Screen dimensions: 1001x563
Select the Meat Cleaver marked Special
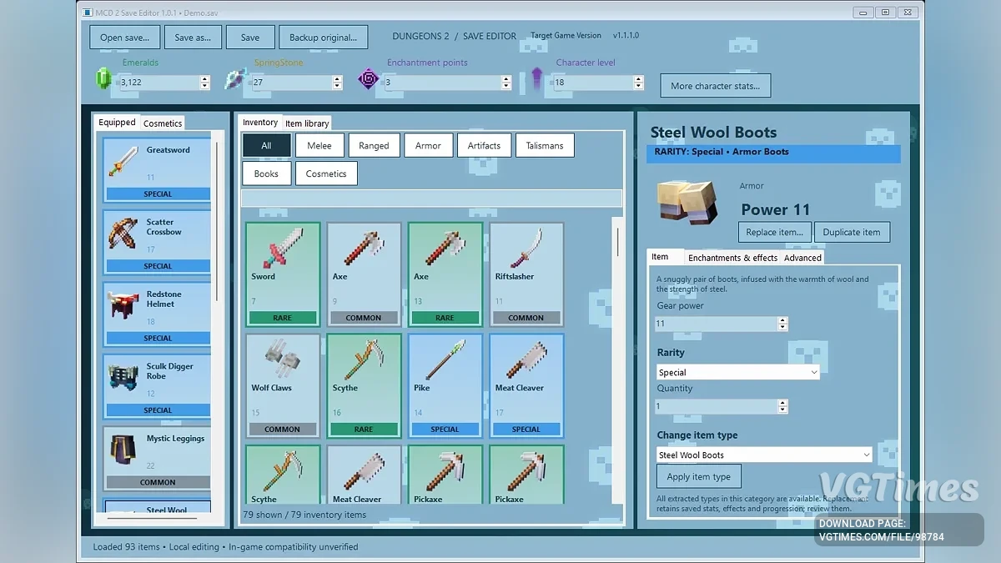pyautogui.click(x=526, y=385)
